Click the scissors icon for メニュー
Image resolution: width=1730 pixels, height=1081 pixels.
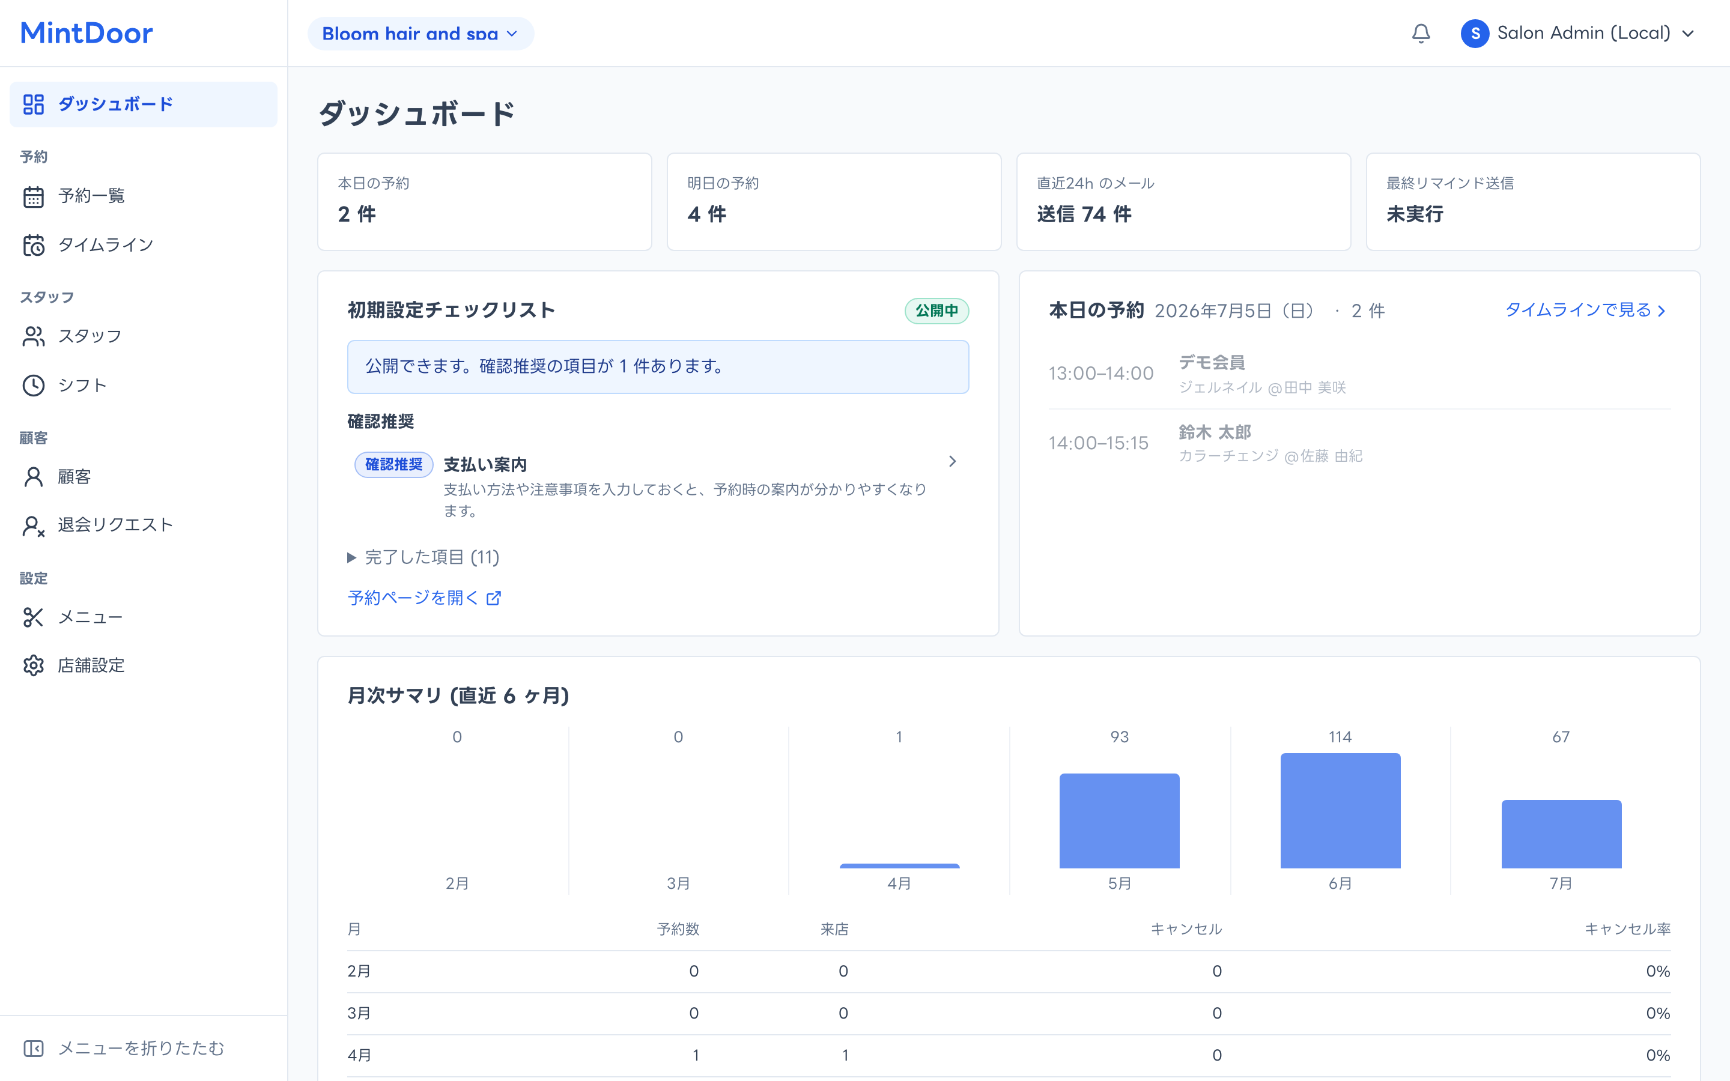point(33,617)
